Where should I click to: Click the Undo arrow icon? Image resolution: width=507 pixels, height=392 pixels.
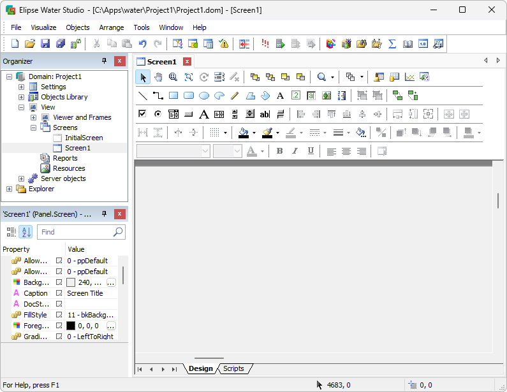(142, 43)
